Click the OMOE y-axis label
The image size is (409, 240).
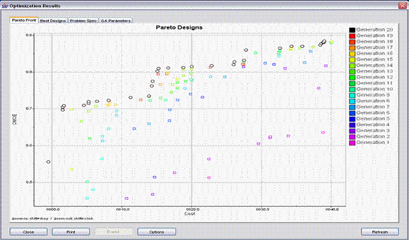click(x=15, y=119)
